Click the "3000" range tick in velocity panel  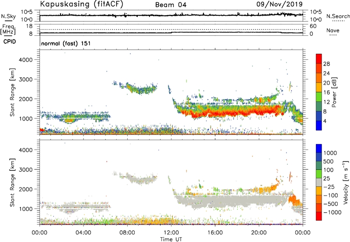pos(25,169)
